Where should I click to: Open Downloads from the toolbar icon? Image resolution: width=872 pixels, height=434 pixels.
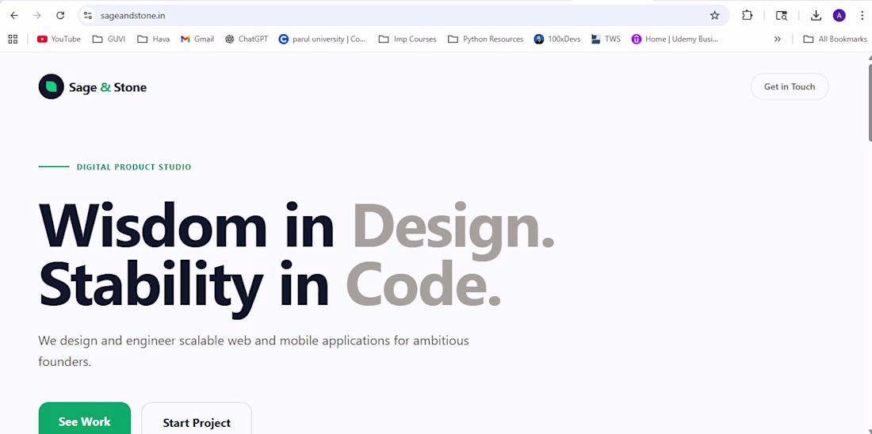click(816, 16)
